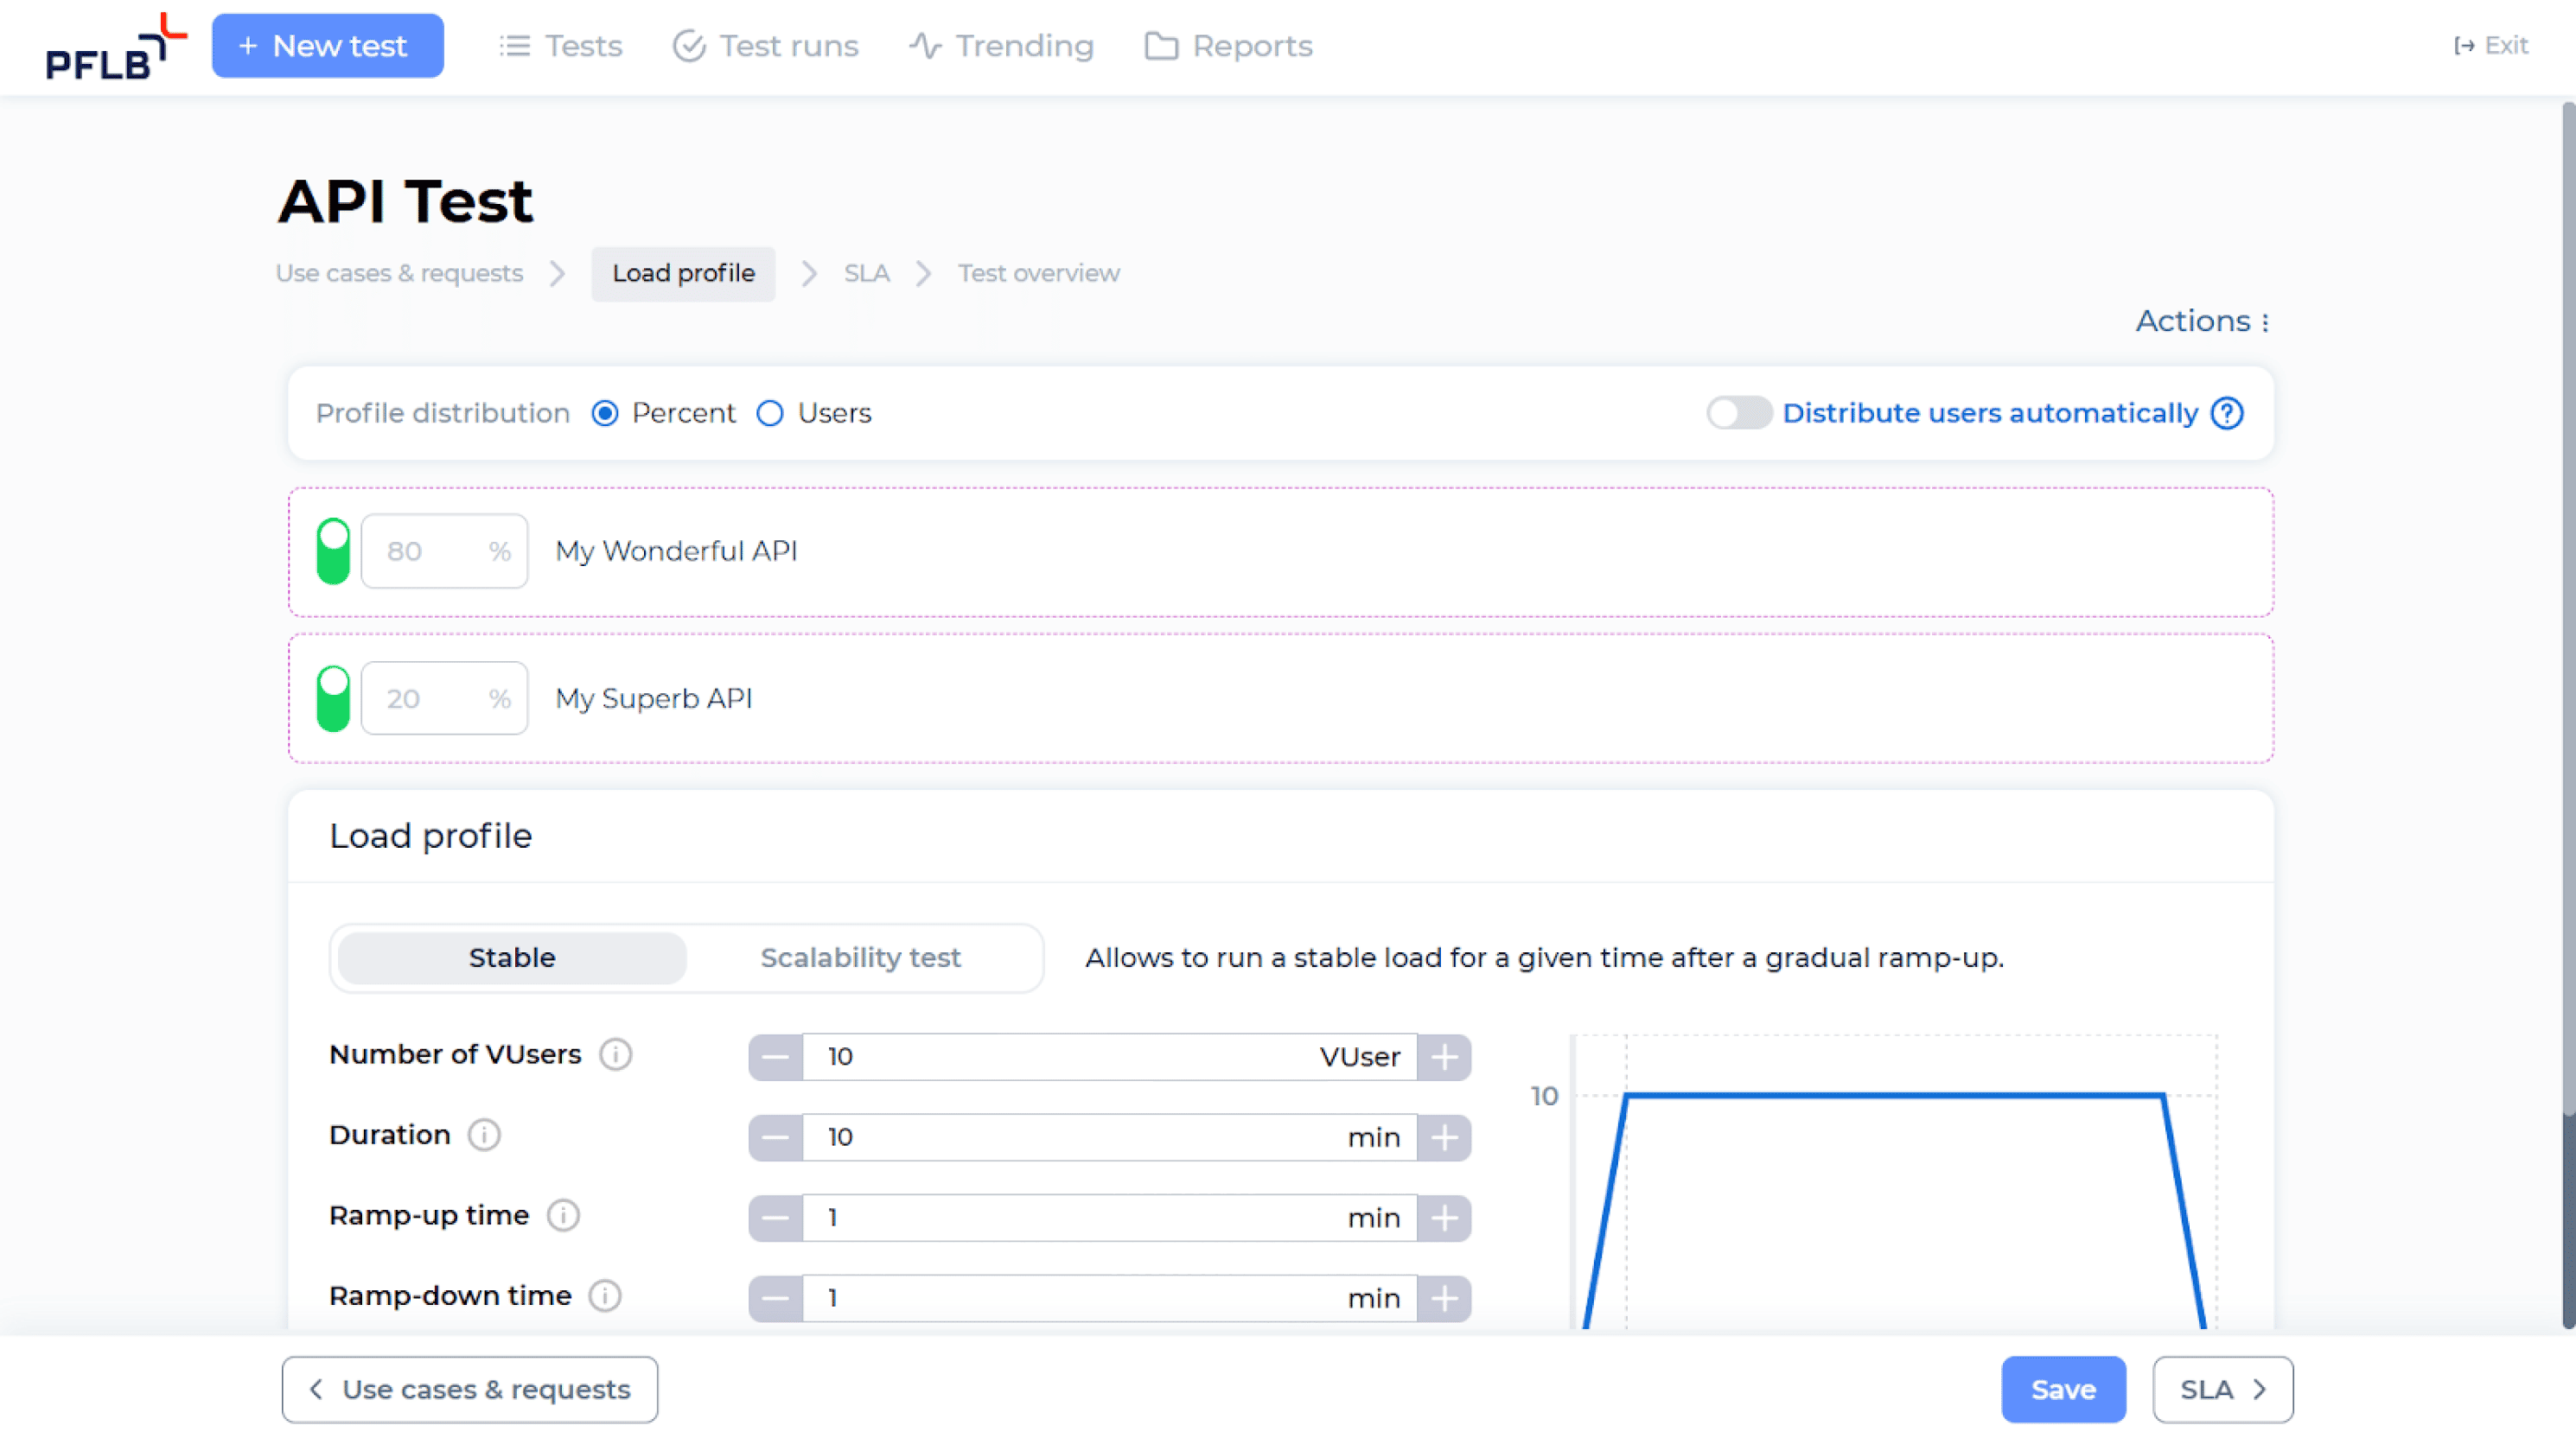Click the Reports navigation icon
2576x1438 pixels.
coord(1159,46)
